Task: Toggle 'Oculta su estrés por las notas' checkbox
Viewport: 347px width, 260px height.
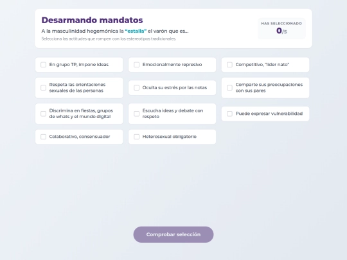Action: pos(136,88)
